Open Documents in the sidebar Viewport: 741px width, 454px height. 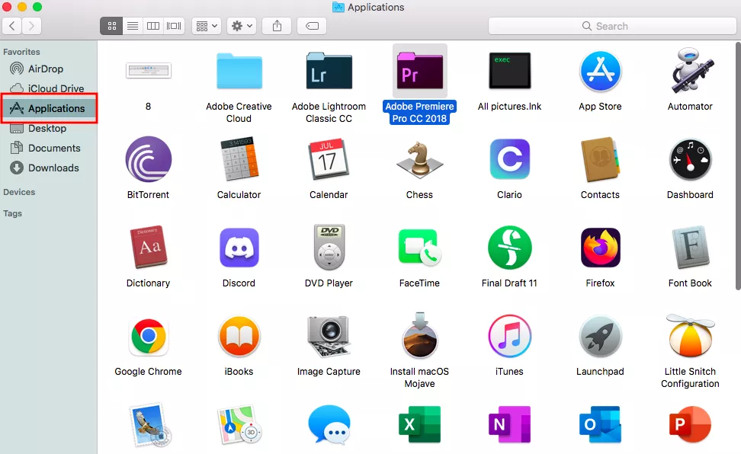[49, 149]
